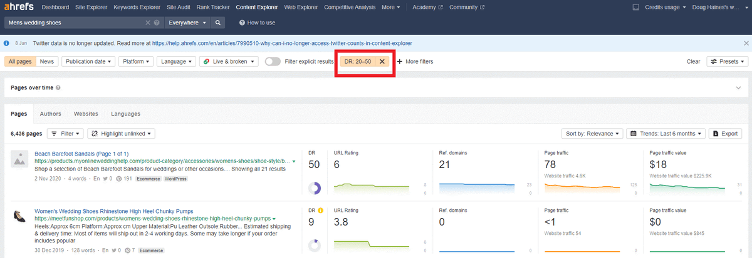Image resolution: width=752 pixels, height=258 pixels.
Task: Switch to the Websites tab
Action: pyautogui.click(x=86, y=114)
